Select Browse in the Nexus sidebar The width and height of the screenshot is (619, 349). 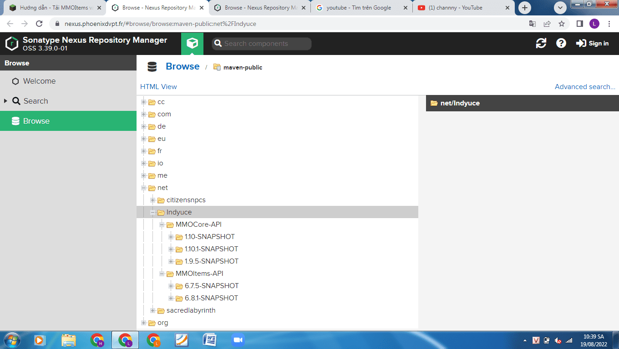tap(68, 121)
